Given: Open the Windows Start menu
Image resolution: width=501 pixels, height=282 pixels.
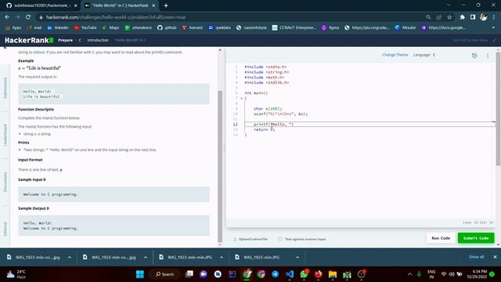Looking at the screenshot, I should pos(140,274).
